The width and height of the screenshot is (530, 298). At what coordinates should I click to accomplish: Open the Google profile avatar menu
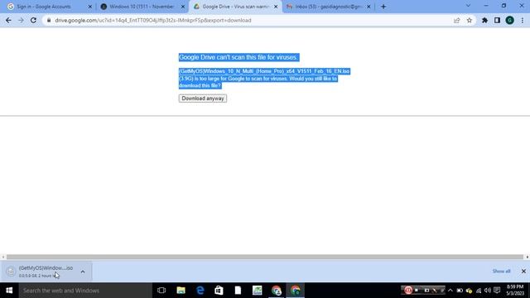pos(510,20)
